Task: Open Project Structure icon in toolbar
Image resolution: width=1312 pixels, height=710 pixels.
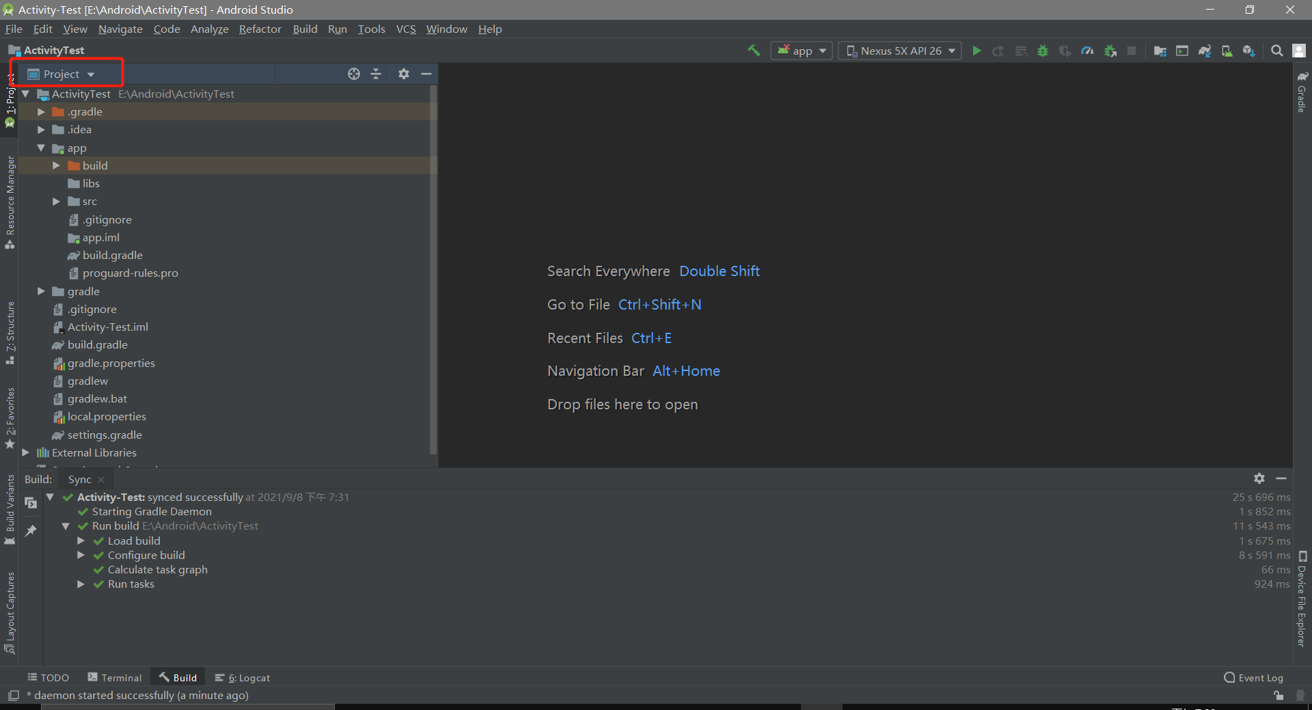Action: [x=1160, y=51]
